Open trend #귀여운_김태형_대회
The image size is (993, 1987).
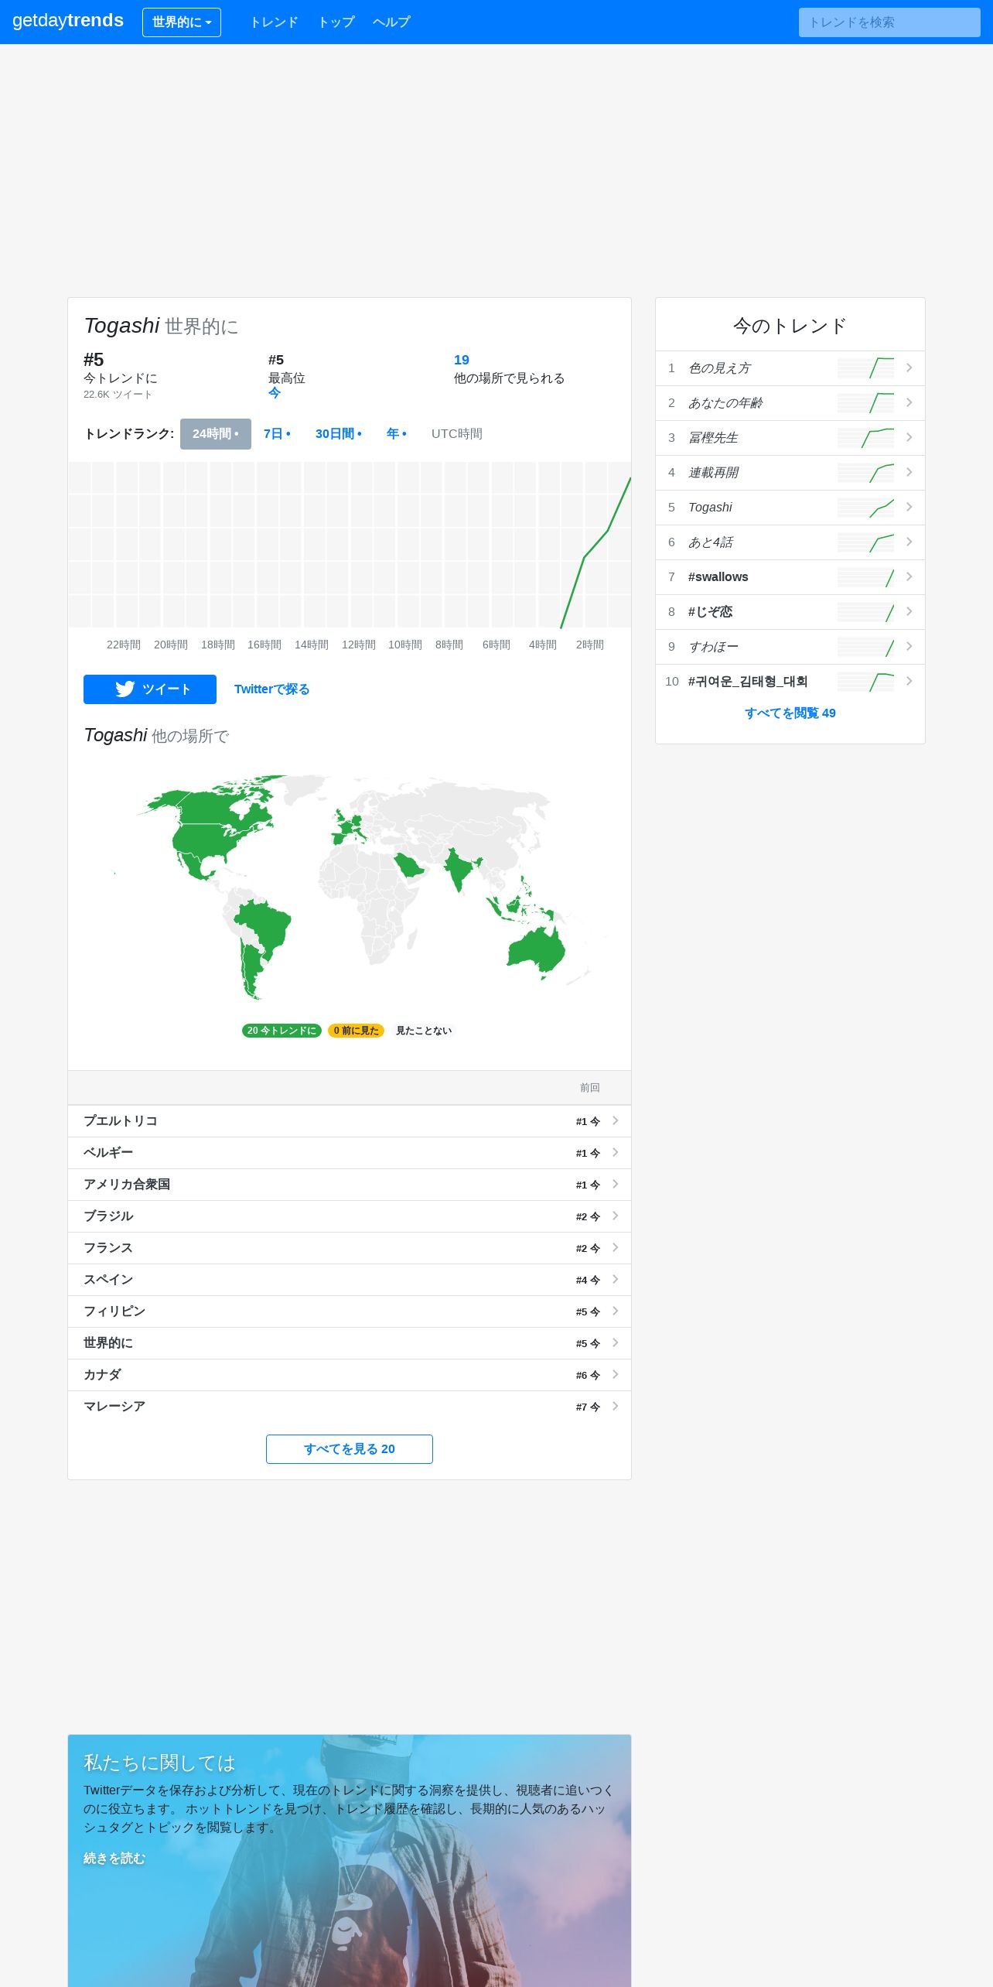point(748,682)
